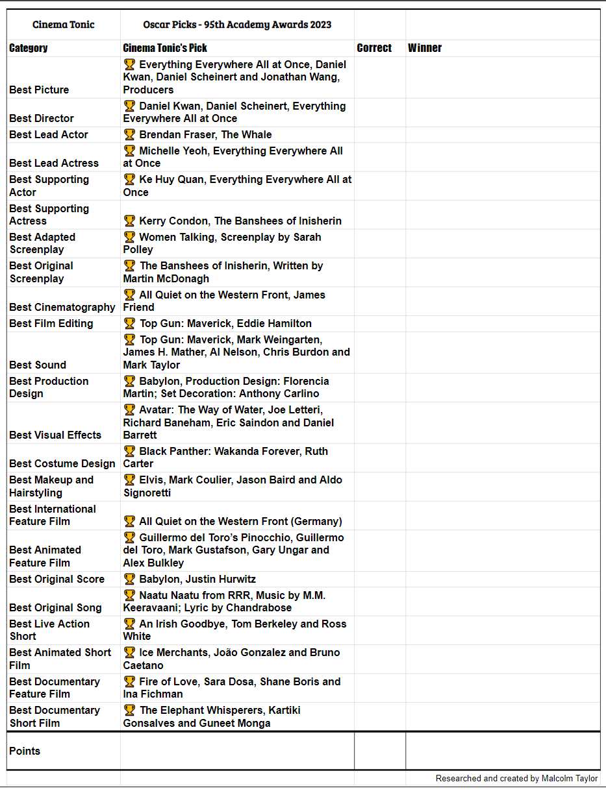The image size is (606, 793).
Task: Select the Best Live Action Short cell
Action: pos(64,630)
